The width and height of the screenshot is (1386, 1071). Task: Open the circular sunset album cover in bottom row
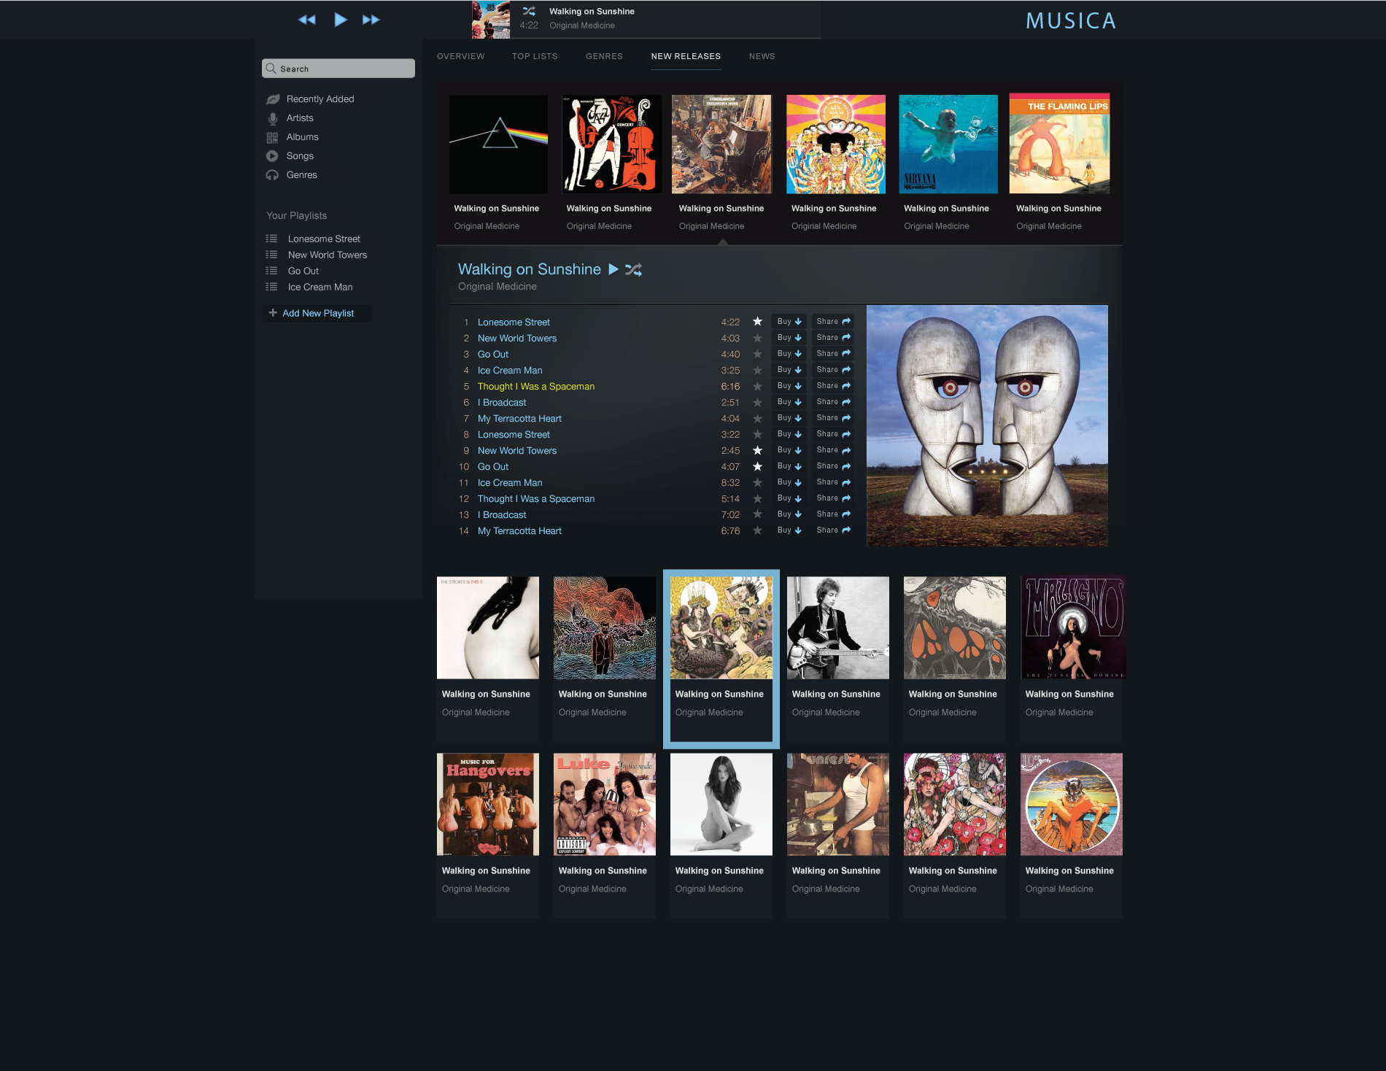coord(1072,805)
